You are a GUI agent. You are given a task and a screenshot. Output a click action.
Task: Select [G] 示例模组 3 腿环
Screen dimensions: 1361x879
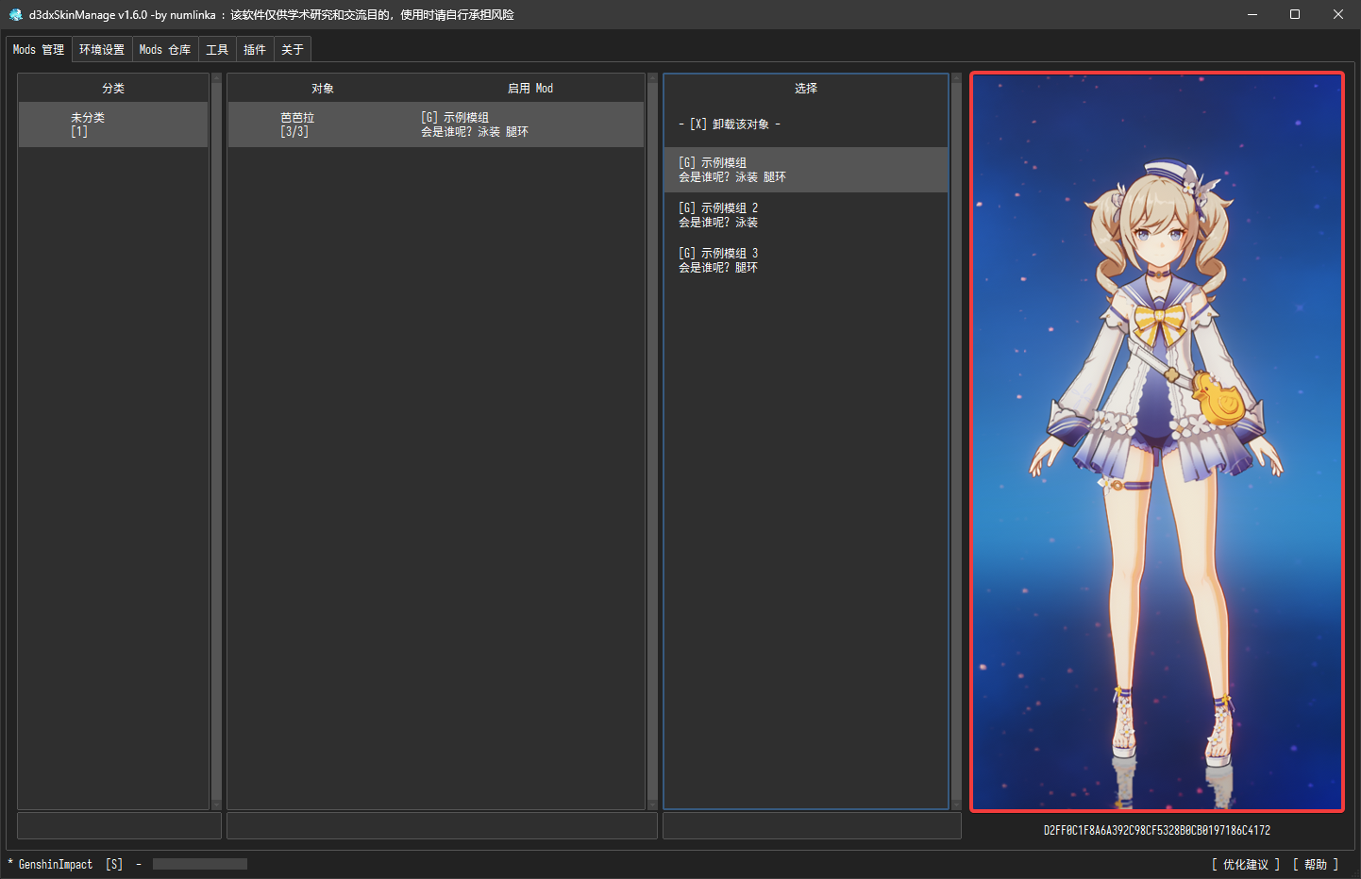pos(805,260)
